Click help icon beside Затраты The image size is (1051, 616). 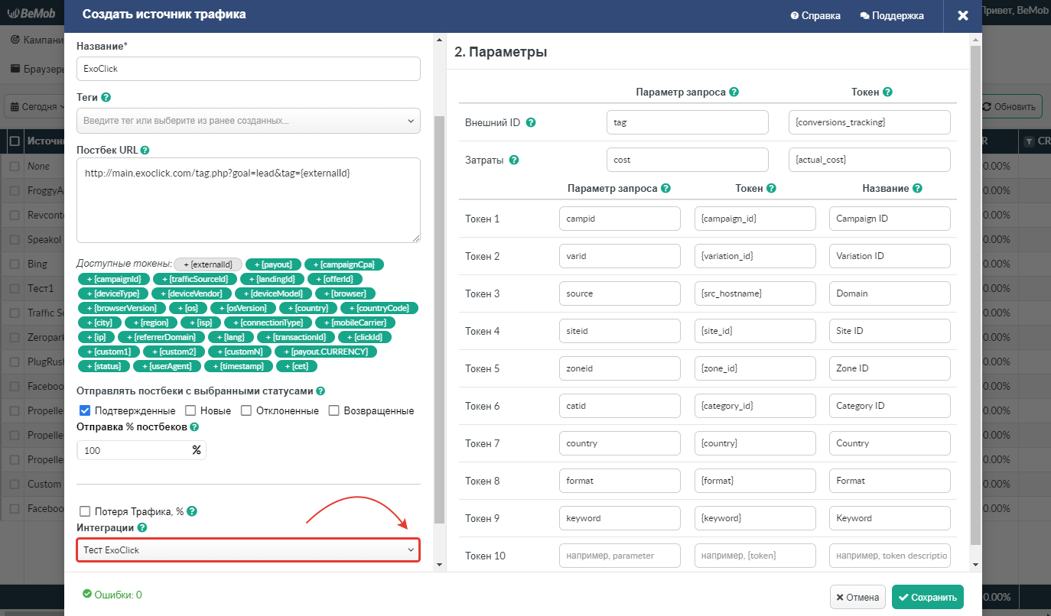point(514,160)
